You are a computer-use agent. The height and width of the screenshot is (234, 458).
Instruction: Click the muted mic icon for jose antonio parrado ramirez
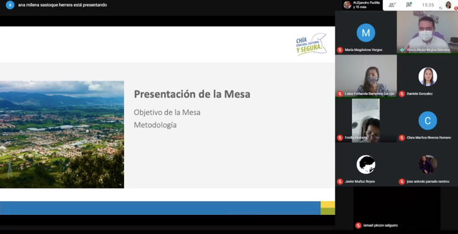click(x=402, y=181)
